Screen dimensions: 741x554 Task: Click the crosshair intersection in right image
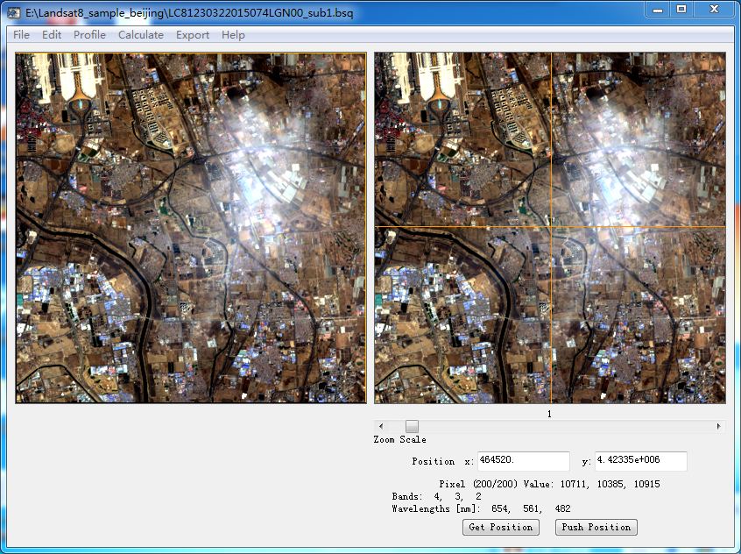[x=551, y=228]
